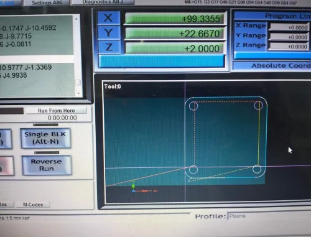Click the Y Range label
Screen dimensions: 311x237
251,35
